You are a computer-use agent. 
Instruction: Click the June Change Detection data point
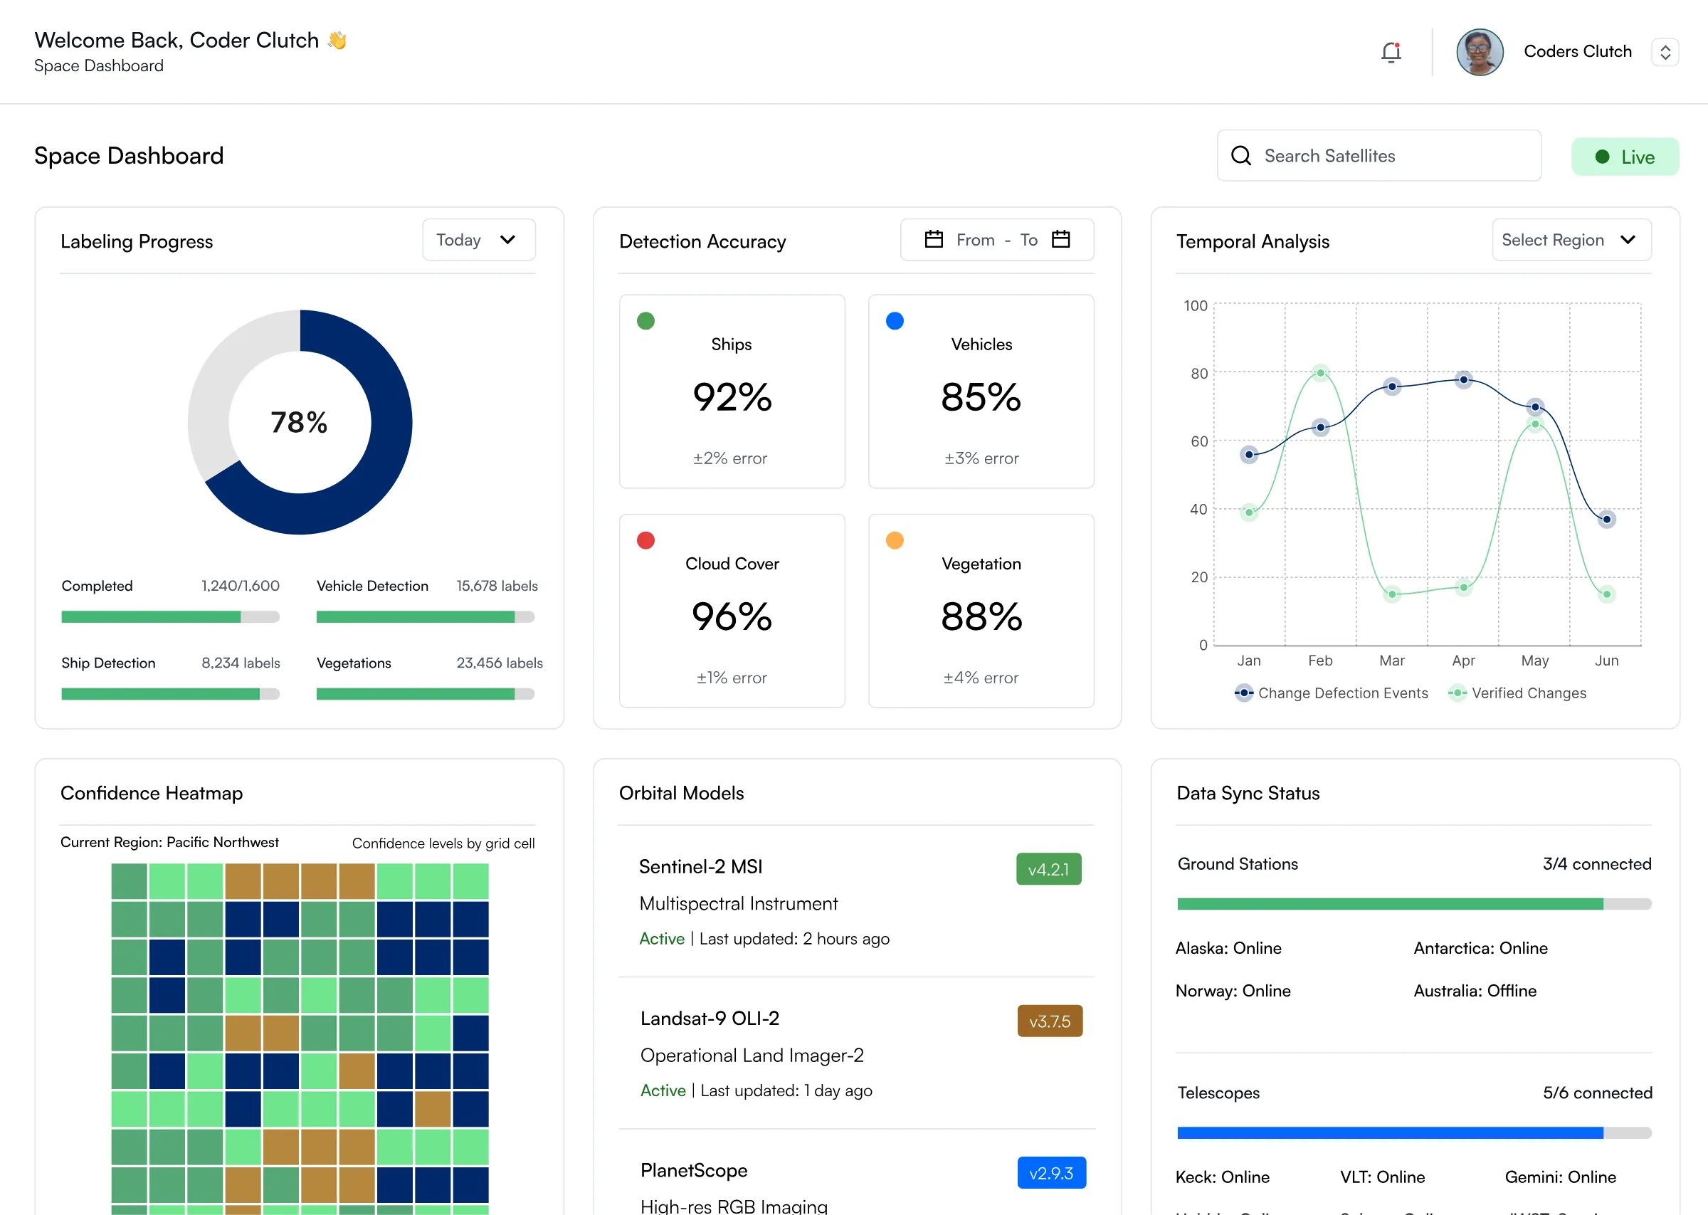(x=1606, y=519)
